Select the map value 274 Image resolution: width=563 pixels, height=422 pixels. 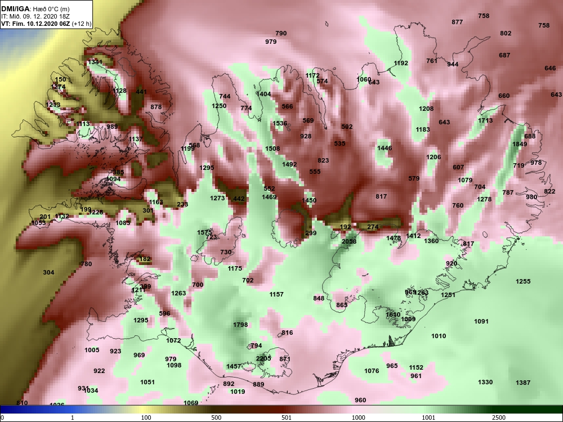coord(373,227)
